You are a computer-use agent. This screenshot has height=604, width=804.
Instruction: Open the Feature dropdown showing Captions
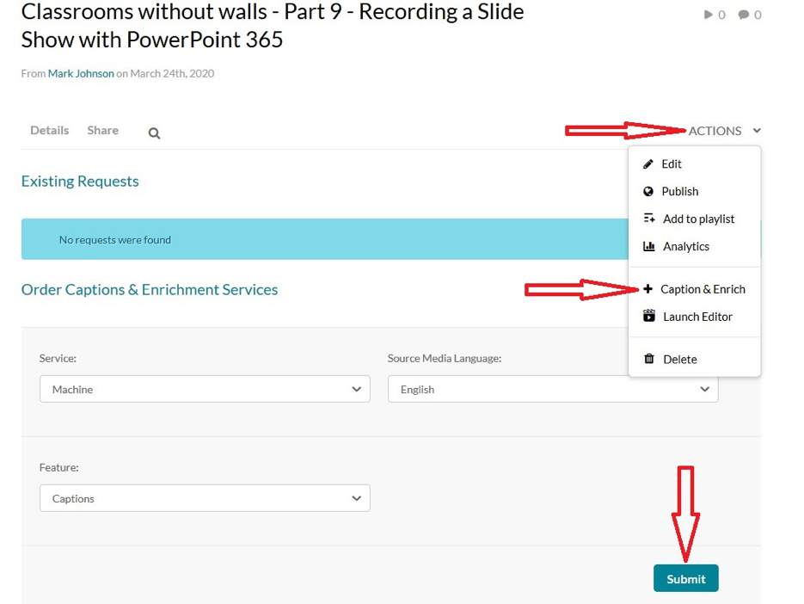tap(205, 498)
